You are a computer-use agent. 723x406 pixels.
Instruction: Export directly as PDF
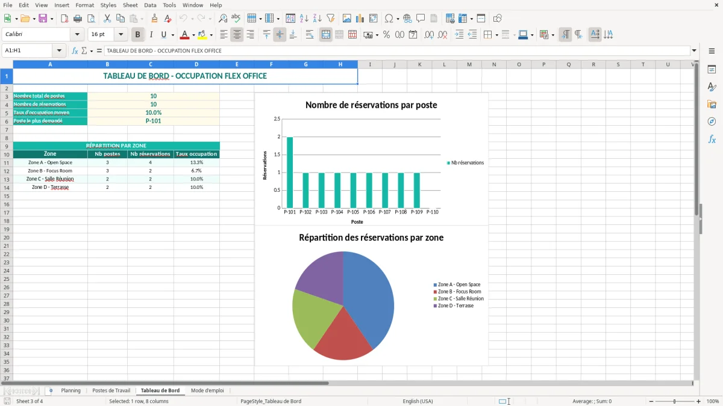(64, 19)
